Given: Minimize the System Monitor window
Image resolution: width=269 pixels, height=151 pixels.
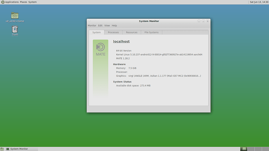Looking at the screenshot, I should 199,21.
